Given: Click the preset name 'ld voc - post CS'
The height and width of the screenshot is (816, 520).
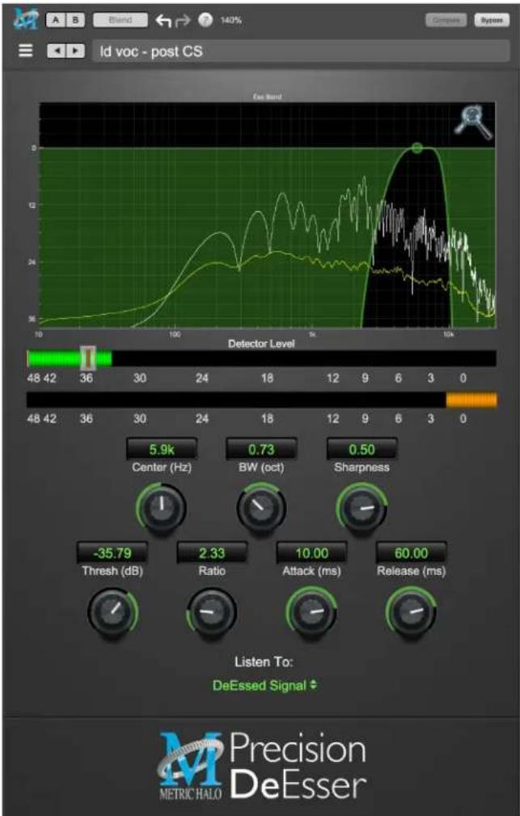Looking at the screenshot, I should tap(301, 51).
